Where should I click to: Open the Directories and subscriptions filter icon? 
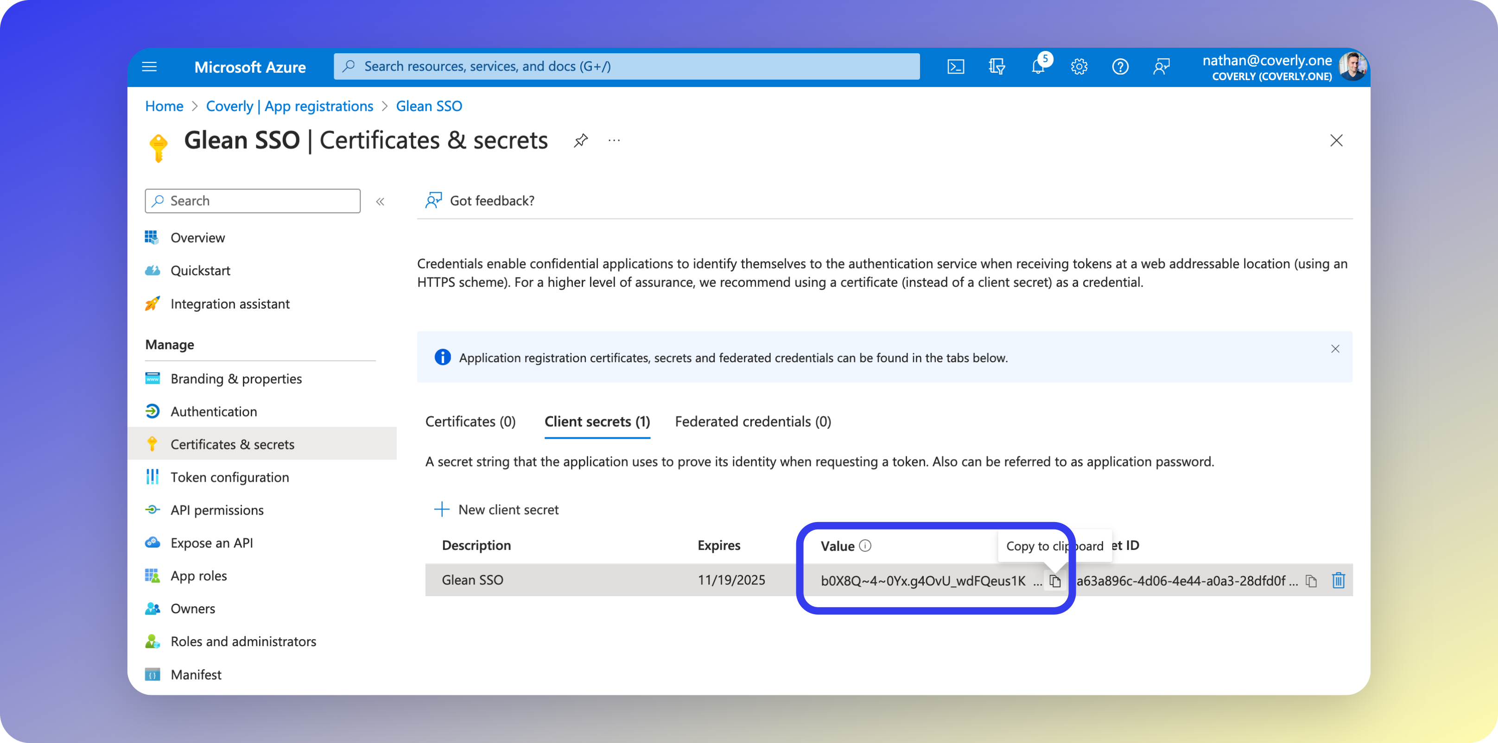pos(997,67)
